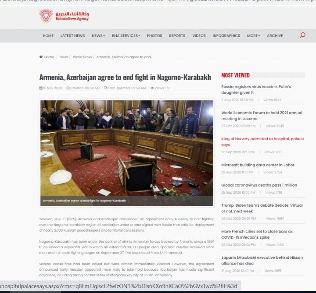Open the search magnifier icon

[302, 35]
